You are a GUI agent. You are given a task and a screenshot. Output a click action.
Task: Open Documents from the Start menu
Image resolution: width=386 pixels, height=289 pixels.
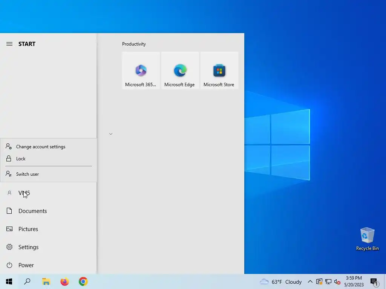click(48, 211)
